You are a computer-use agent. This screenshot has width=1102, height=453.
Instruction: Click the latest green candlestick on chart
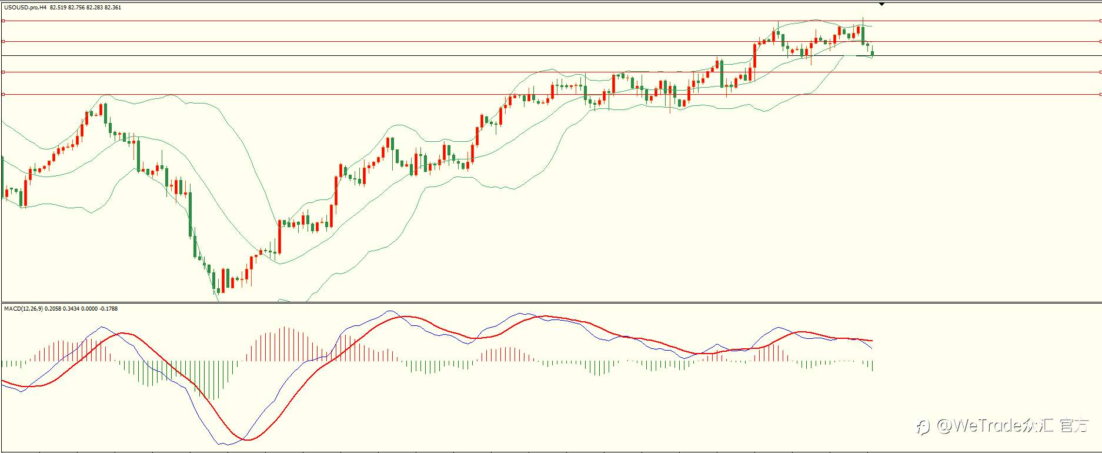pos(872,53)
